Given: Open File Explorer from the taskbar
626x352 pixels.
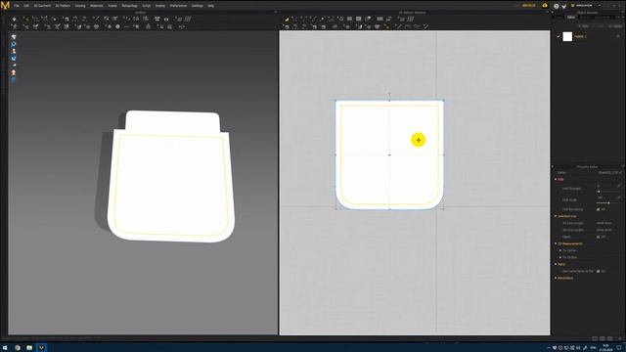Looking at the screenshot, I should click(29, 348).
